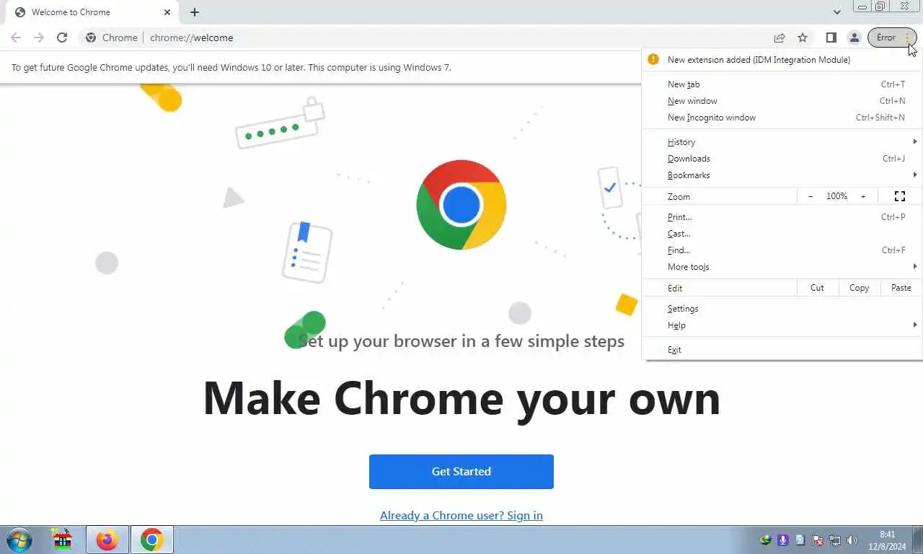Viewport: 923px width, 554px height.
Task: Choose New window from the menu
Action: (x=782, y=101)
